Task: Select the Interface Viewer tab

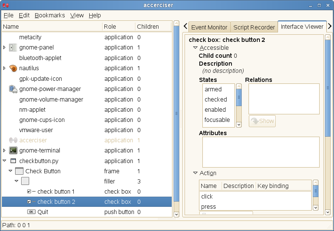Action: (x=302, y=26)
